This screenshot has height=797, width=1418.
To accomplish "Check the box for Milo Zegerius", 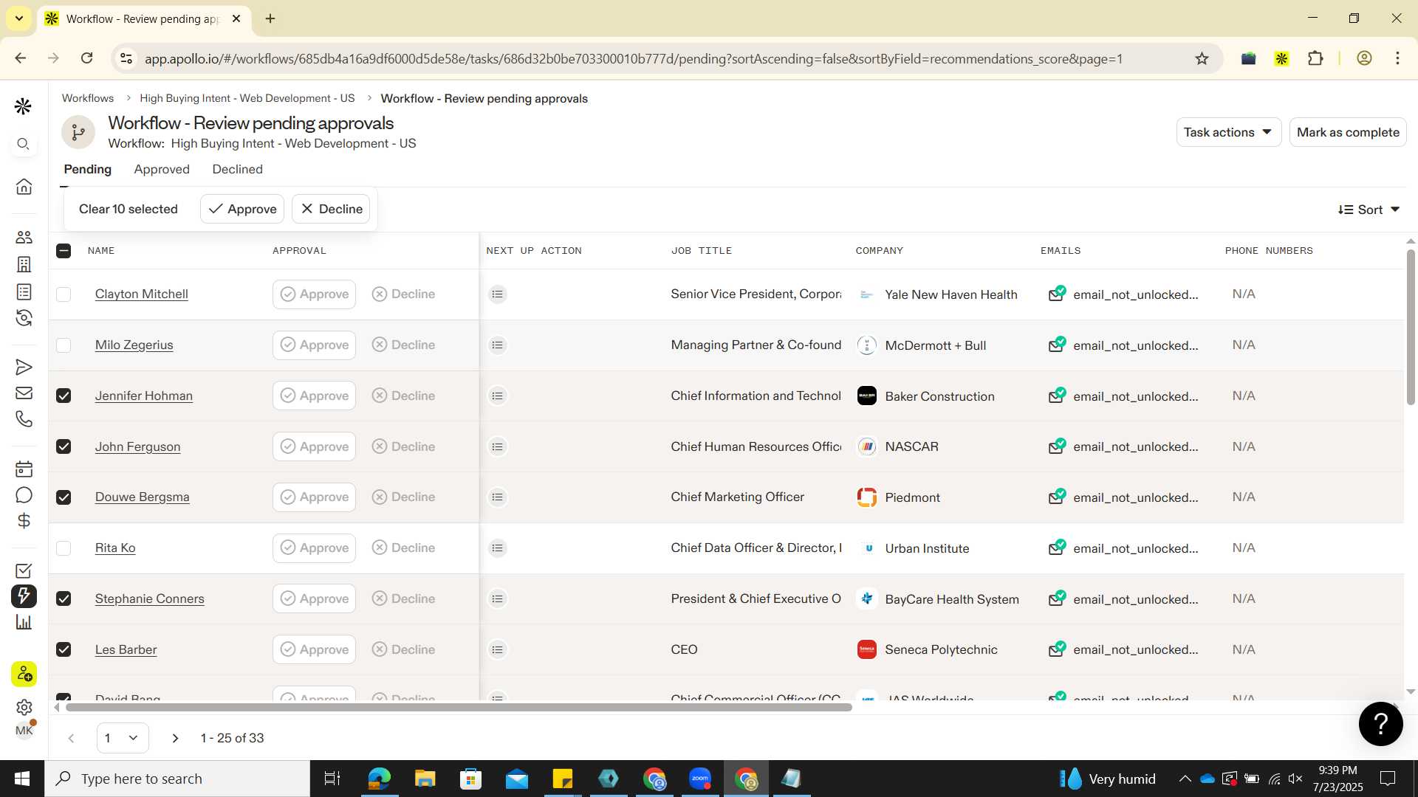I will (64, 345).
